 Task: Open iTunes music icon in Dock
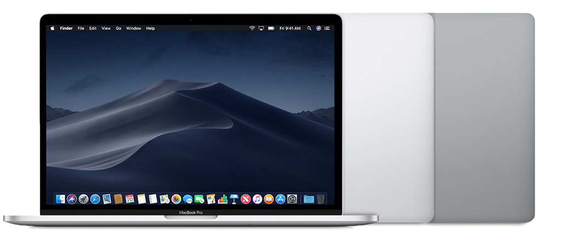pyautogui.click(x=257, y=199)
